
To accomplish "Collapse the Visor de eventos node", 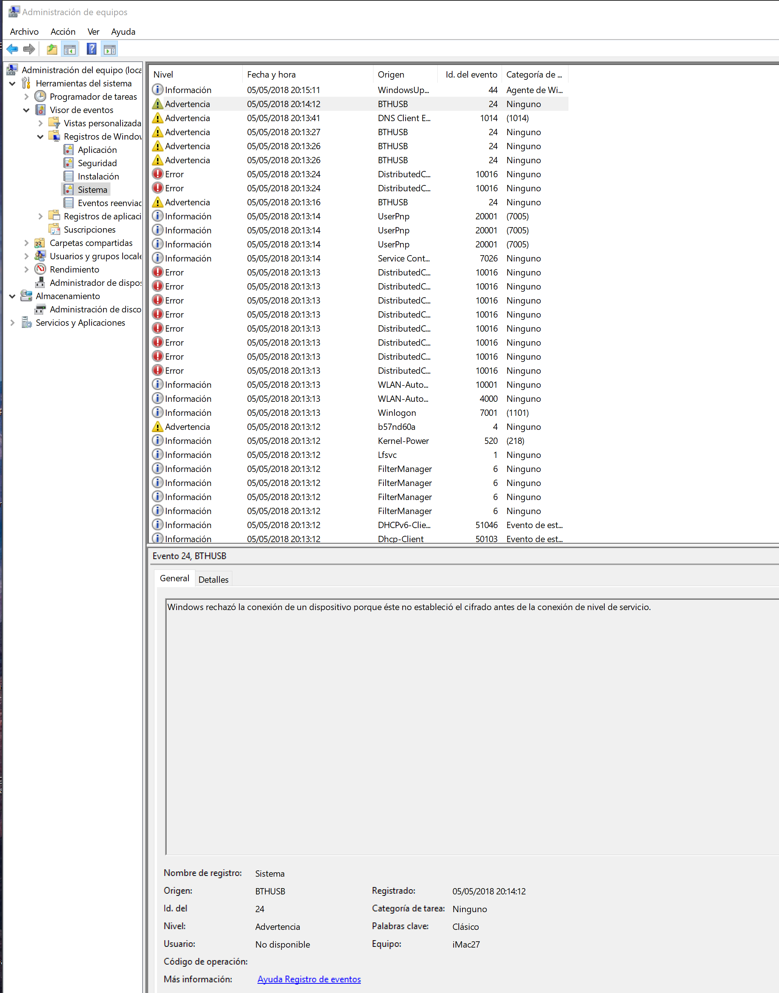I will click(26, 110).
